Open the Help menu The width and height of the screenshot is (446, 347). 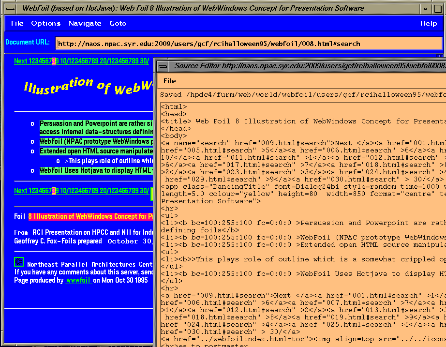[429, 23]
